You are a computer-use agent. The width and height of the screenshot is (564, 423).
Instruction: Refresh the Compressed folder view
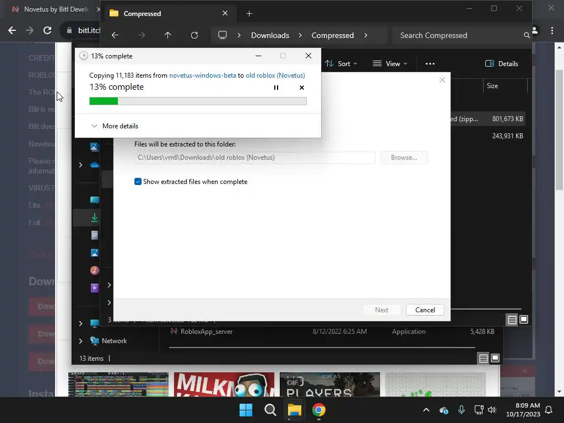pos(194,35)
